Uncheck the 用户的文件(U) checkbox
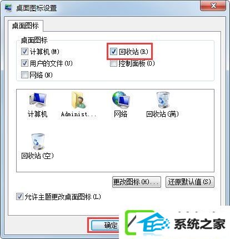This screenshot has width=230, height=239. tap(24, 63)
